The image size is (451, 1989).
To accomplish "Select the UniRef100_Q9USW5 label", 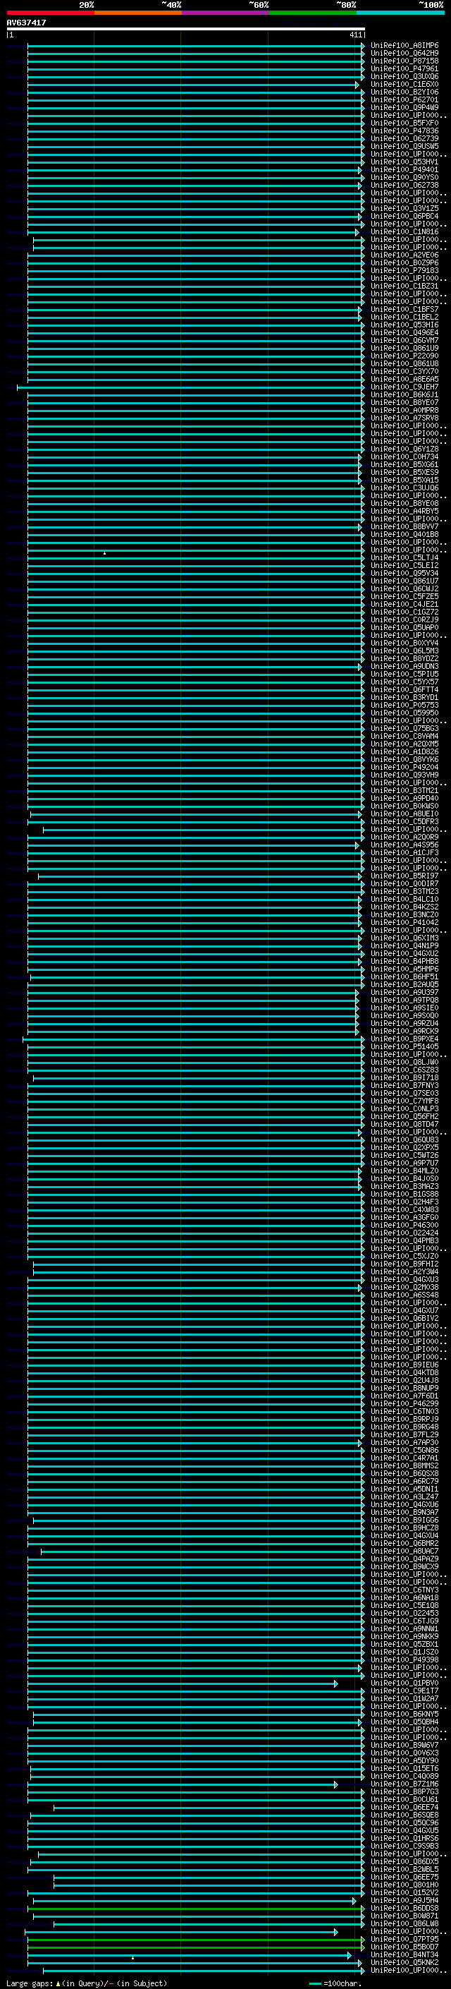I will (404, 146).
